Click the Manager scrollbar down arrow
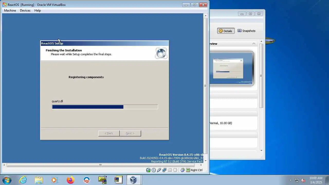This screenshot has width=329, height=185. click(261, 150)
